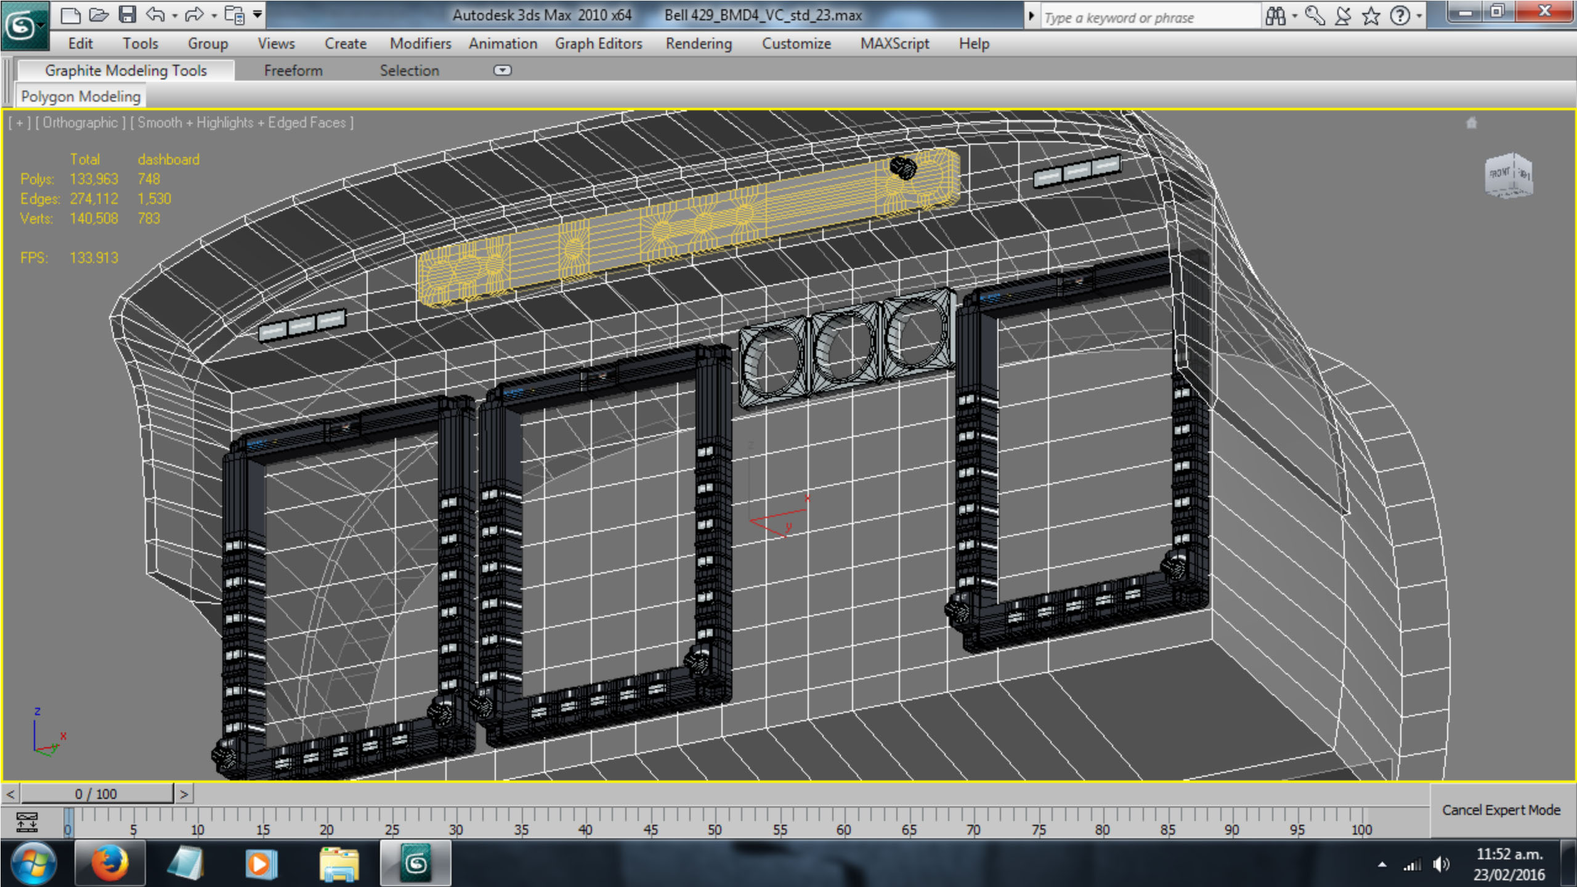Click the Polygon Modeling panel button

81,97
